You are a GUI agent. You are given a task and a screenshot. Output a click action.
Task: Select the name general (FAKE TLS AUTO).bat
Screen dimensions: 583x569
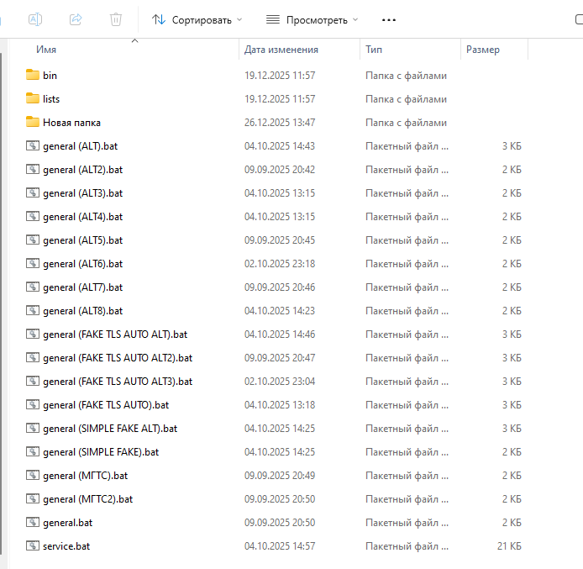[106, 405]
